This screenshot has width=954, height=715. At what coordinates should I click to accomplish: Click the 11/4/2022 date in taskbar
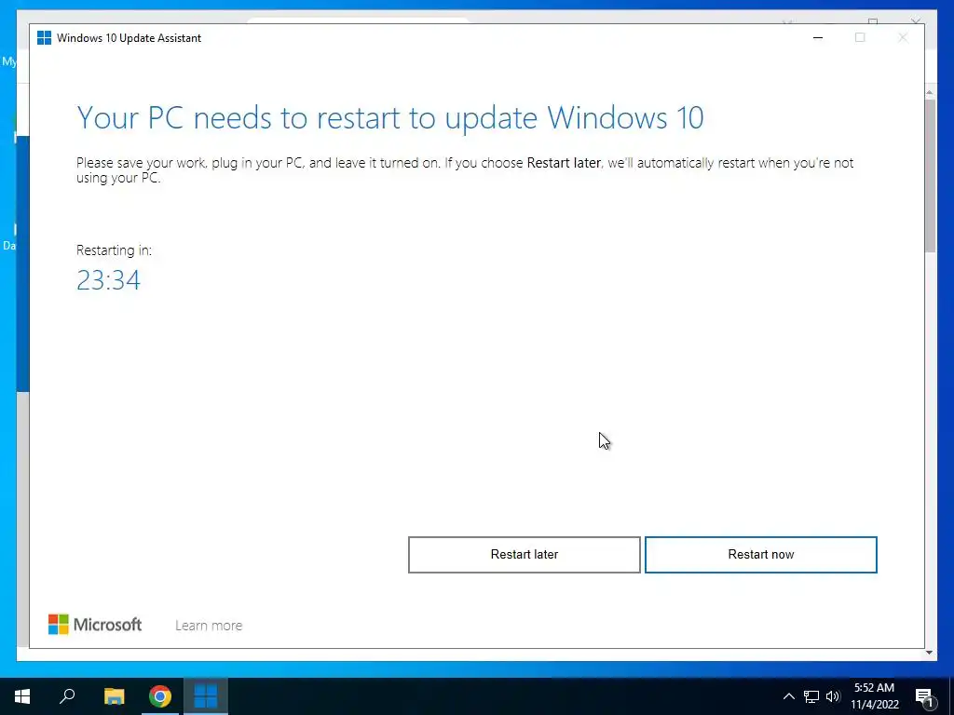click(874, 705)
